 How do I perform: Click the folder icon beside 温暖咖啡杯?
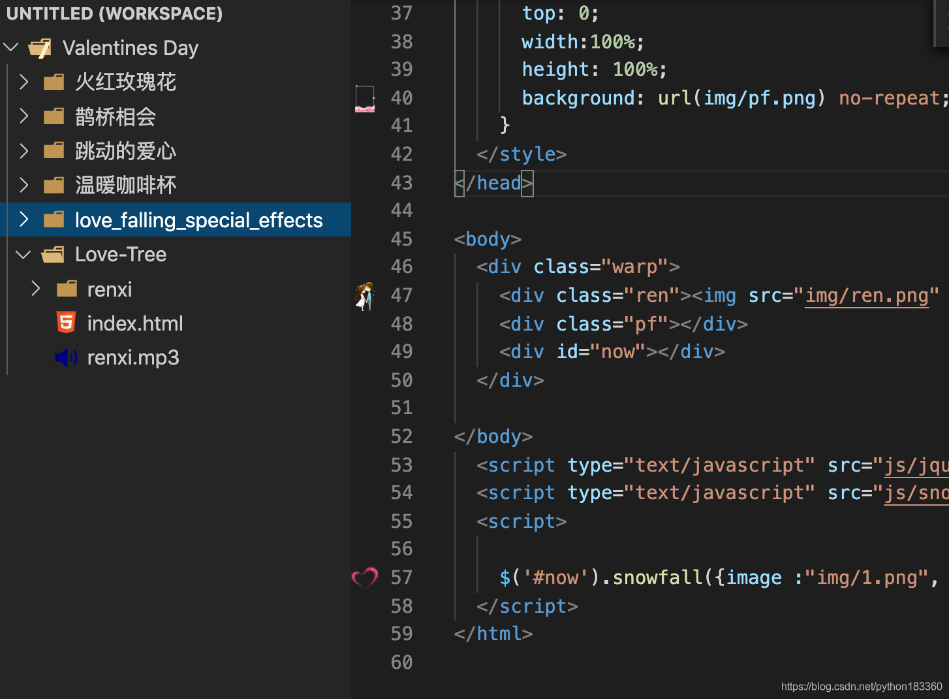[54, 186]
